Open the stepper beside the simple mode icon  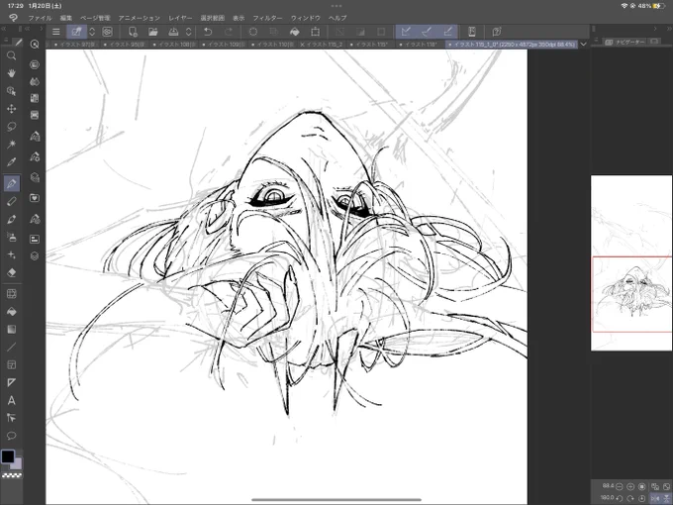tap(92, 32)
